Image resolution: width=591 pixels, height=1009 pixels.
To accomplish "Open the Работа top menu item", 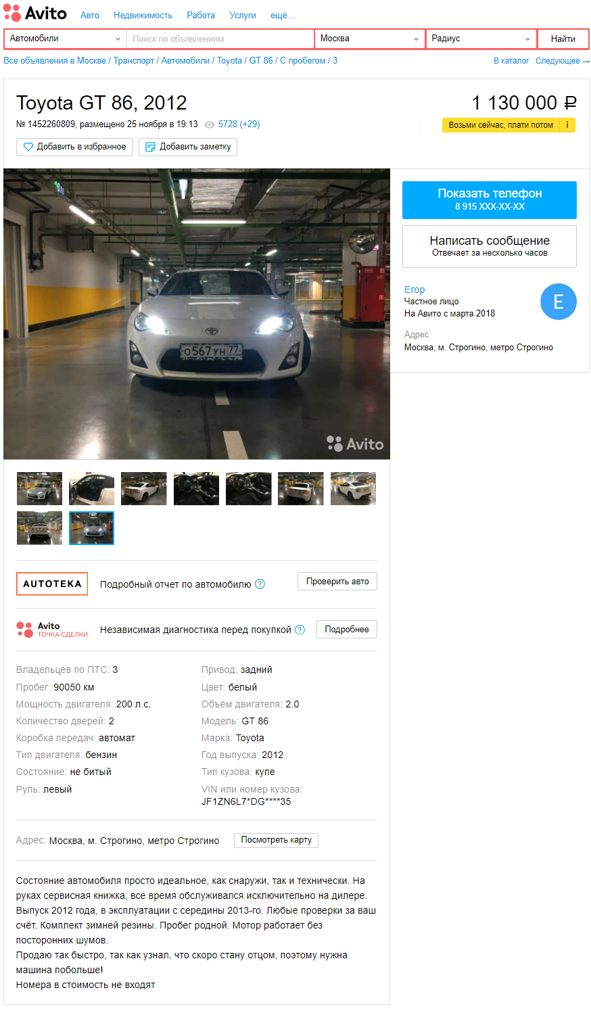I will [x=201, y=15].
